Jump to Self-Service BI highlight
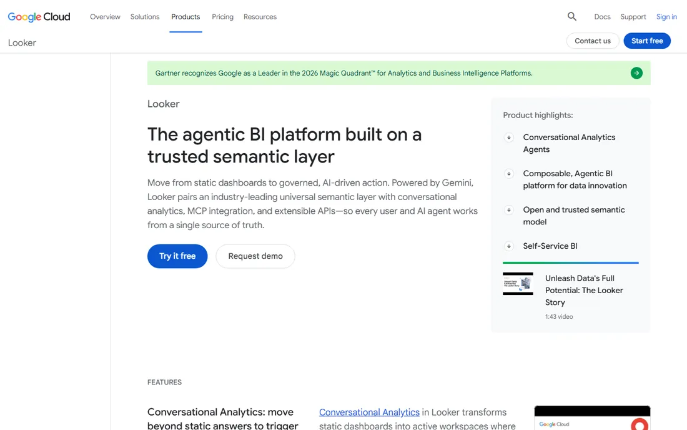This screenshot has height=430, width=687. [x=550, y=246]
